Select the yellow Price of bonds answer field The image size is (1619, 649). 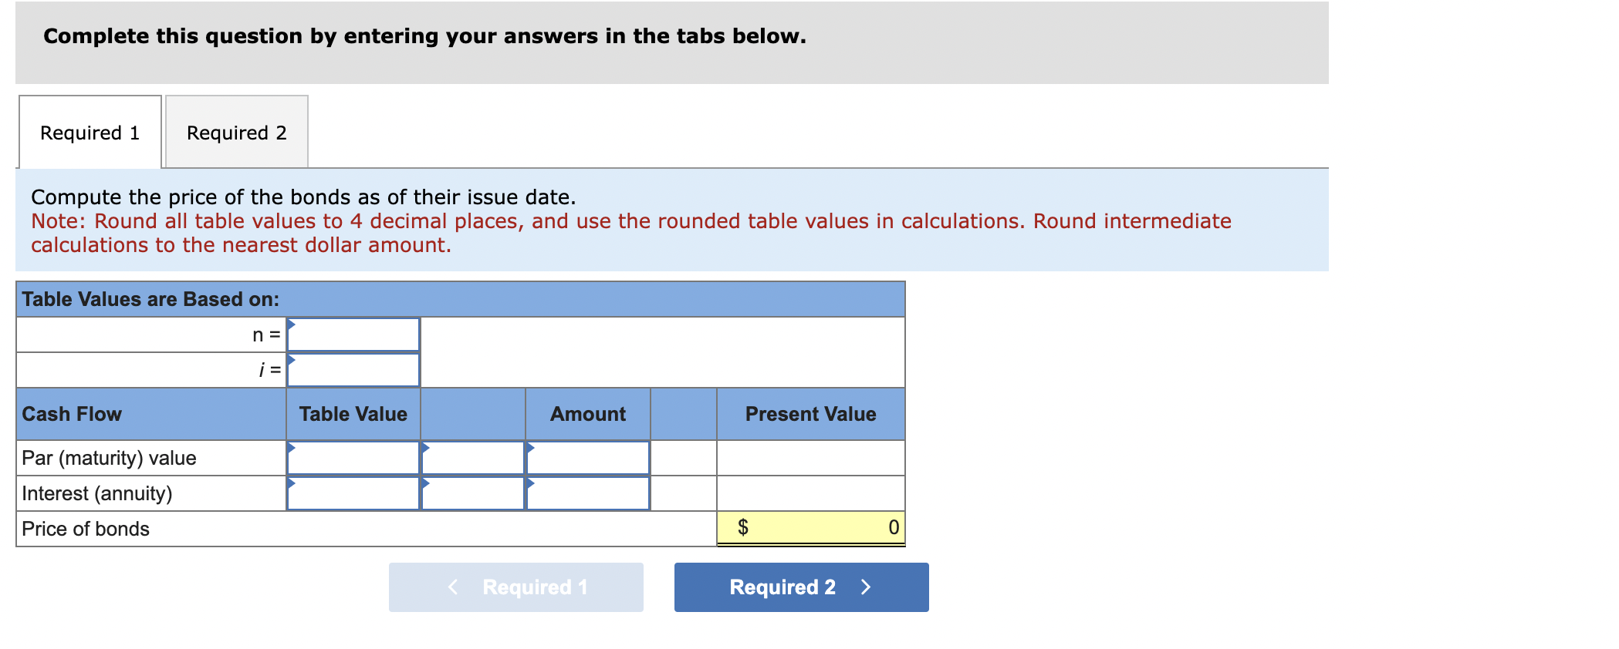click(x=810, y=526)
